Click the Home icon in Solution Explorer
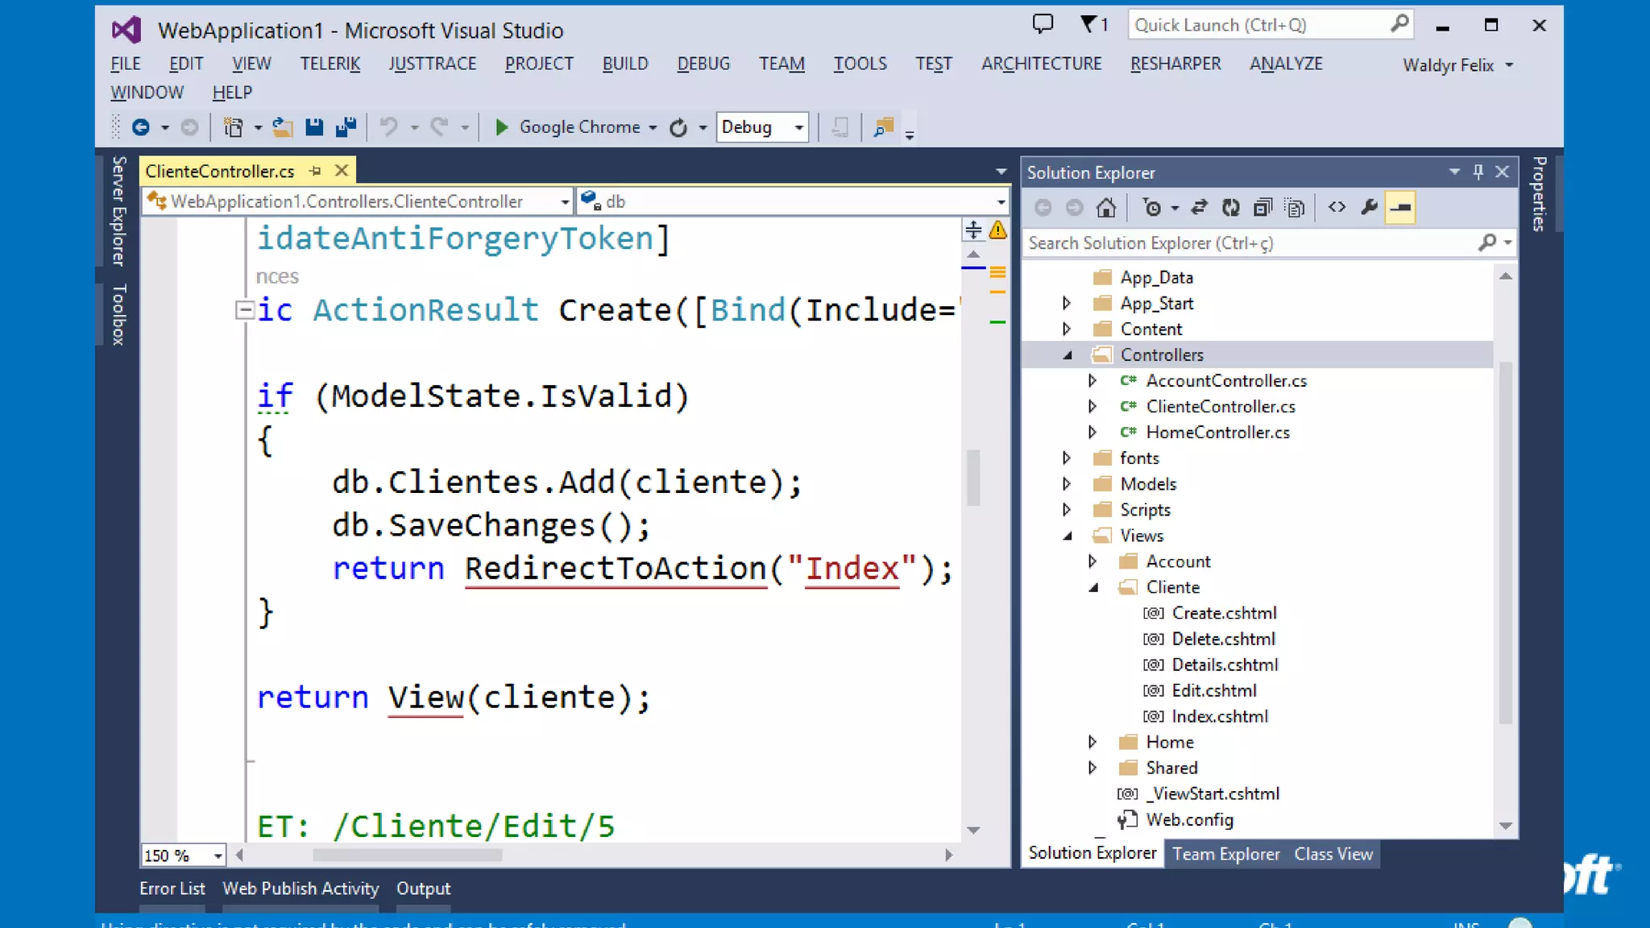This screenshot has width=1650, height=928. click(1106, 208)
